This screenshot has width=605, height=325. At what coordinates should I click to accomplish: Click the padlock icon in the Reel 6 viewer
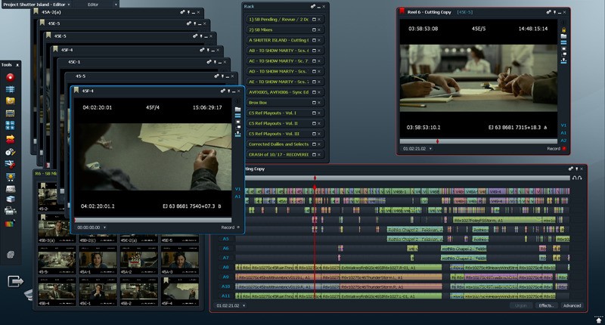[563, 29]
